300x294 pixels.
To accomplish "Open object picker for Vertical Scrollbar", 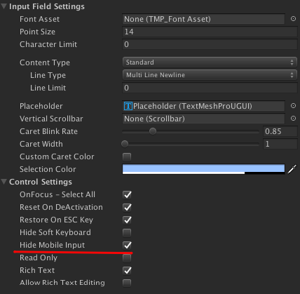I will click(x=293, y=119).
